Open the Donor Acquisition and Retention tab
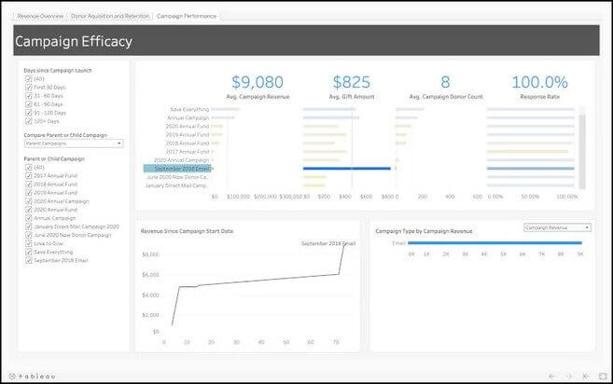 point(110,16)
